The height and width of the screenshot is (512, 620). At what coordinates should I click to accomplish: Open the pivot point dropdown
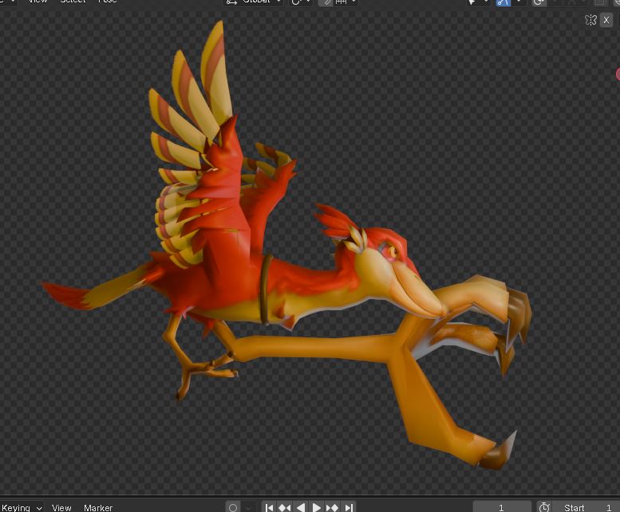coord(301,2)
